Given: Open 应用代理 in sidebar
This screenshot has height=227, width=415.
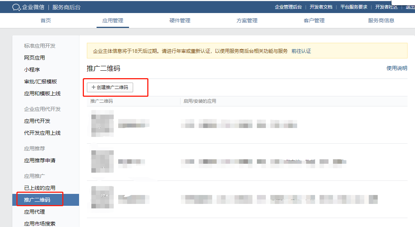Looking at the screenshot, I should (34, 212).
